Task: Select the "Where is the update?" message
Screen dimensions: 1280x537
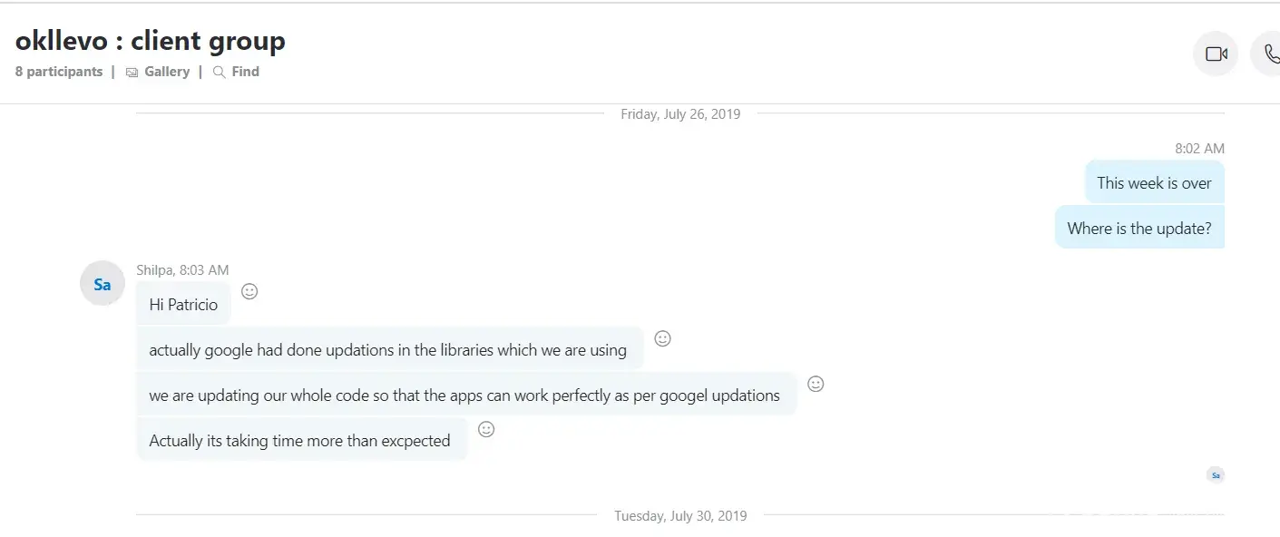Action: (x=1139, y=229)
